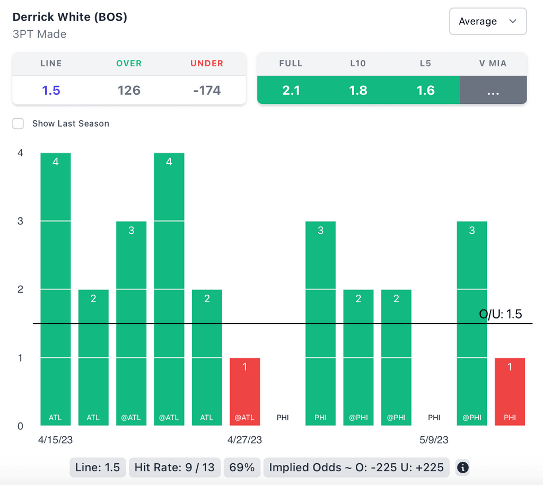Click the red PHI bar showing 1
543x485 pixels.
tap(510, 392)
